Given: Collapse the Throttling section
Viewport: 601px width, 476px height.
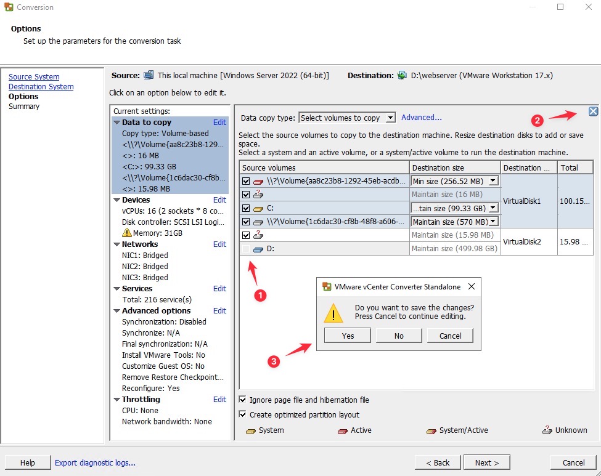Looking at the screenshot, I should 117,400.
